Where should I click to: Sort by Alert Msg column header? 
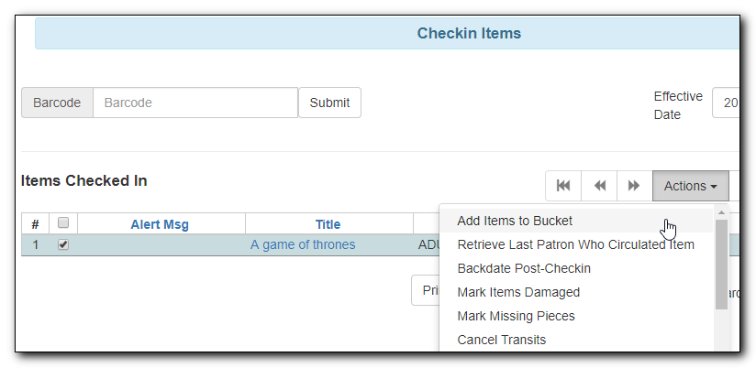tap(160, 224)
